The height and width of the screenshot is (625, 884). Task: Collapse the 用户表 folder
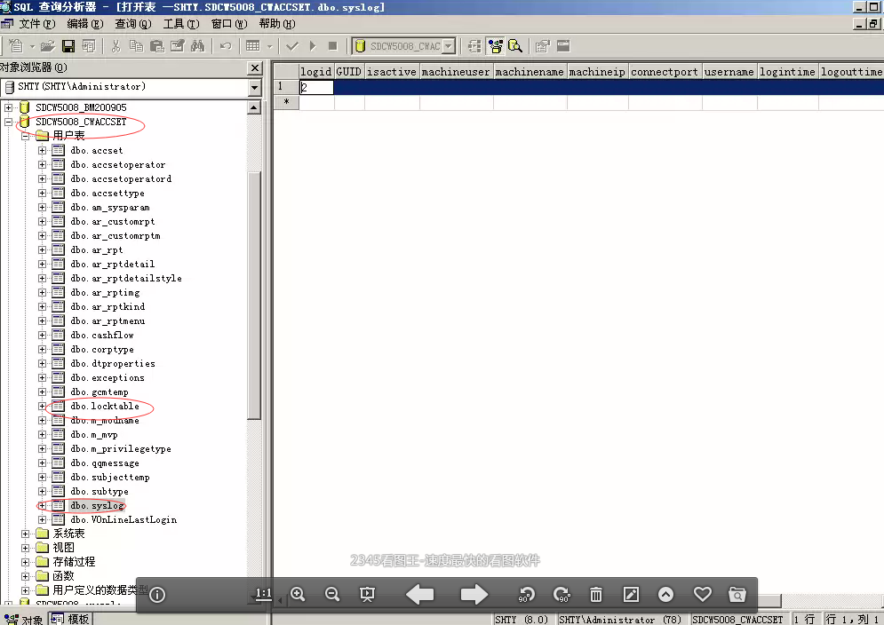(x=26, y=136)
